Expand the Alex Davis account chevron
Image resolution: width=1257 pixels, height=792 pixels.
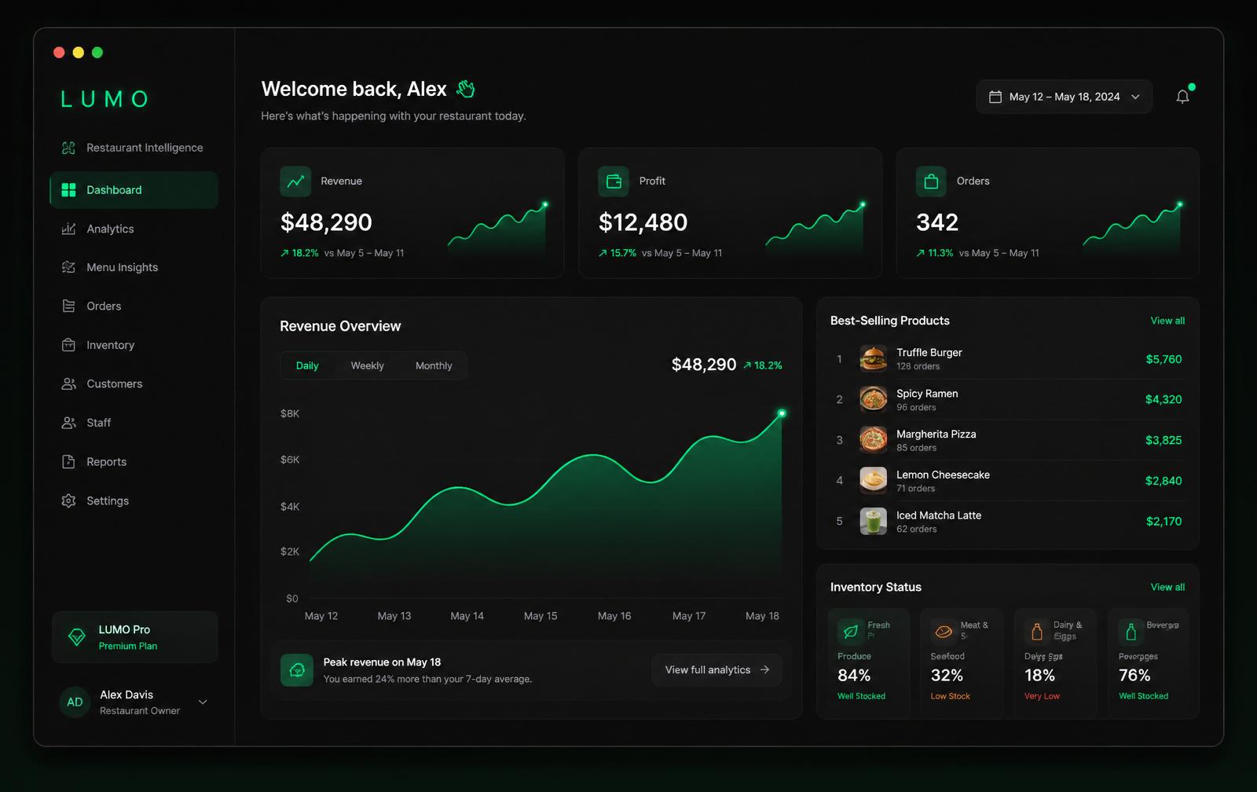tap(203, 702)
